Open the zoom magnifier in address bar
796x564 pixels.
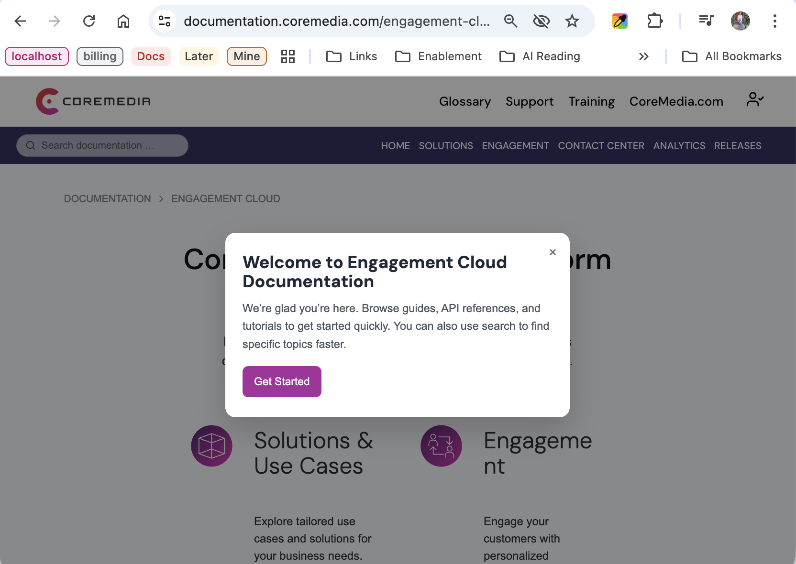(510, 21)
